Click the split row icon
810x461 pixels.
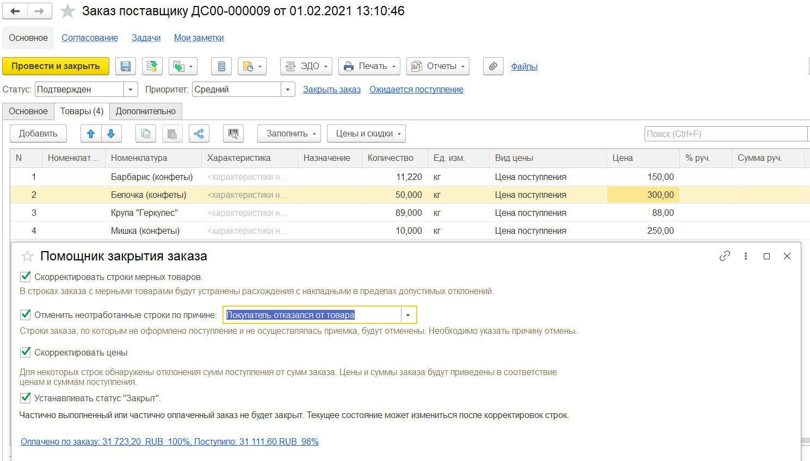pyautogui.click(x=199, y=134)
